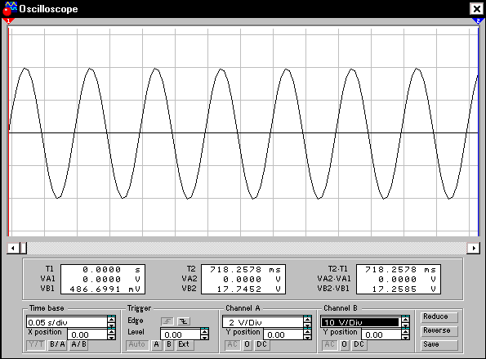This screenshot has height=359, width=486.
Task: Click the Reverse button
Action: pyautogui.click(x=439, y=330)
